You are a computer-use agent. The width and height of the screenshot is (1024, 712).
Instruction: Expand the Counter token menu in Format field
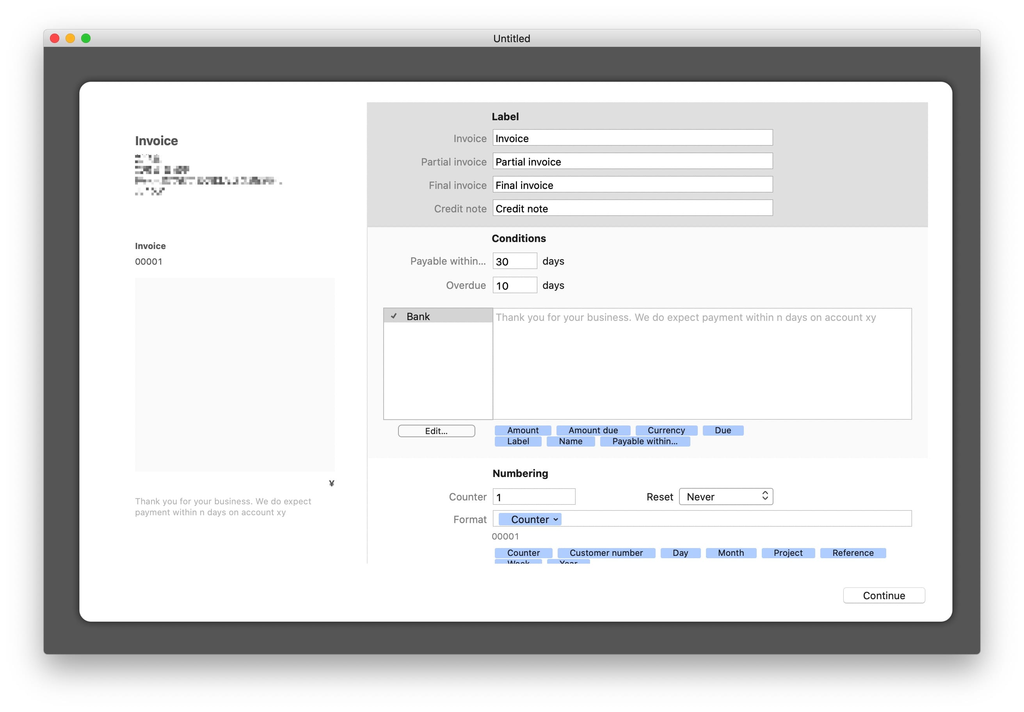point(555,519)
